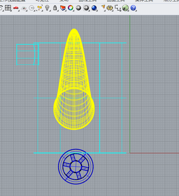Screen dimensions: 179x196
Task: Open the edit layers icon
Action: [x=63, y=8]
